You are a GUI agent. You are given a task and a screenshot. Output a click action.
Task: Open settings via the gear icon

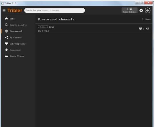tap(141, 10)
